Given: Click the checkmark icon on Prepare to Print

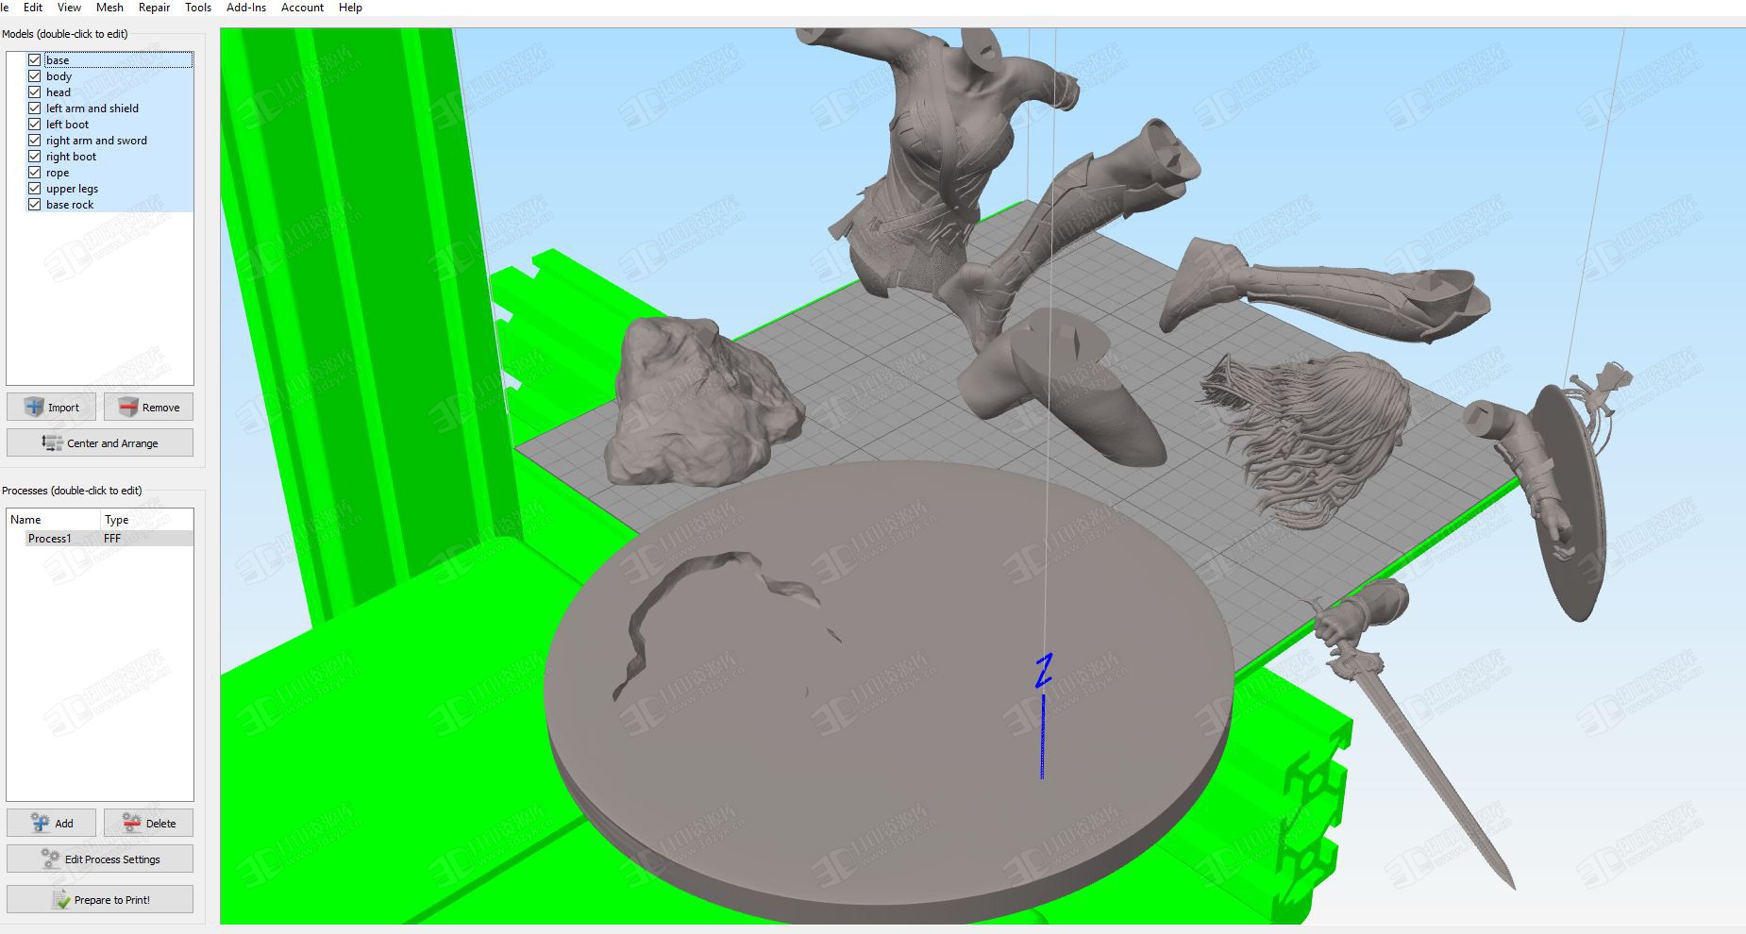Looking at the screenshot, I should pyautogui.click(x=61, y=899).
